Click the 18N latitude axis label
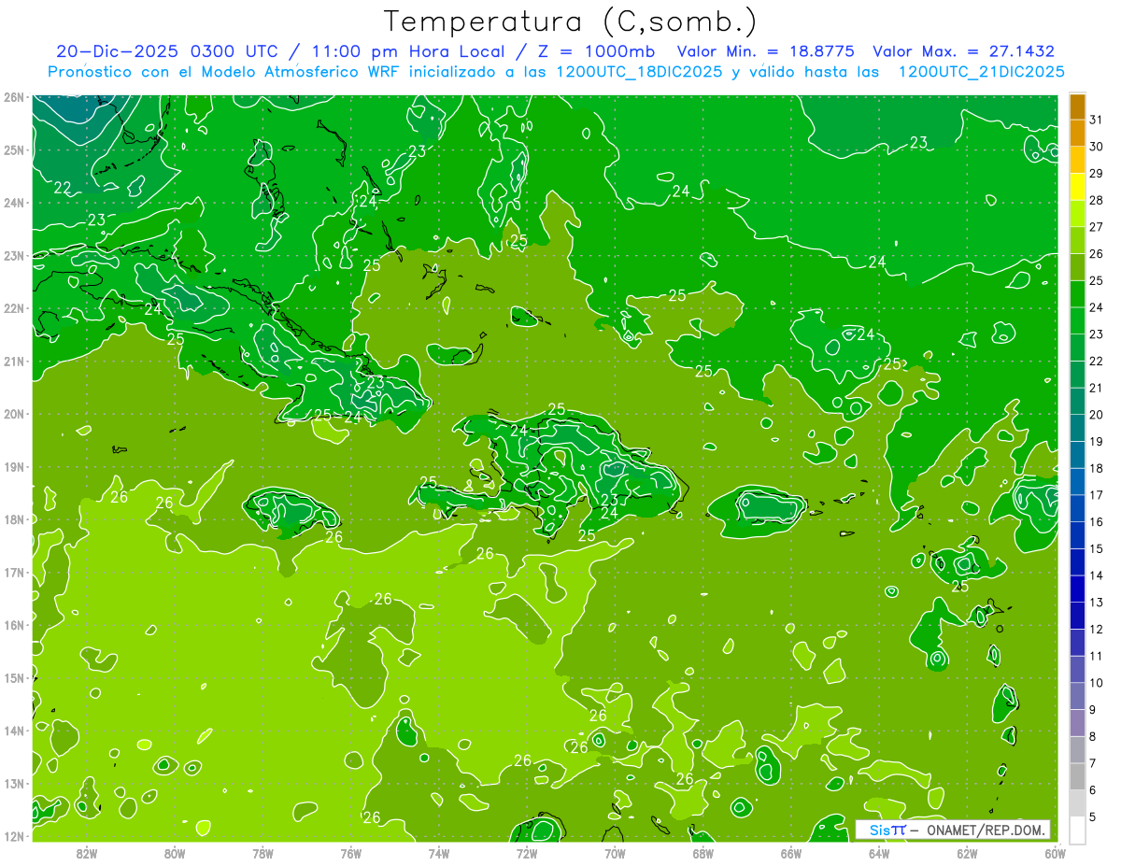 point(12,519)
